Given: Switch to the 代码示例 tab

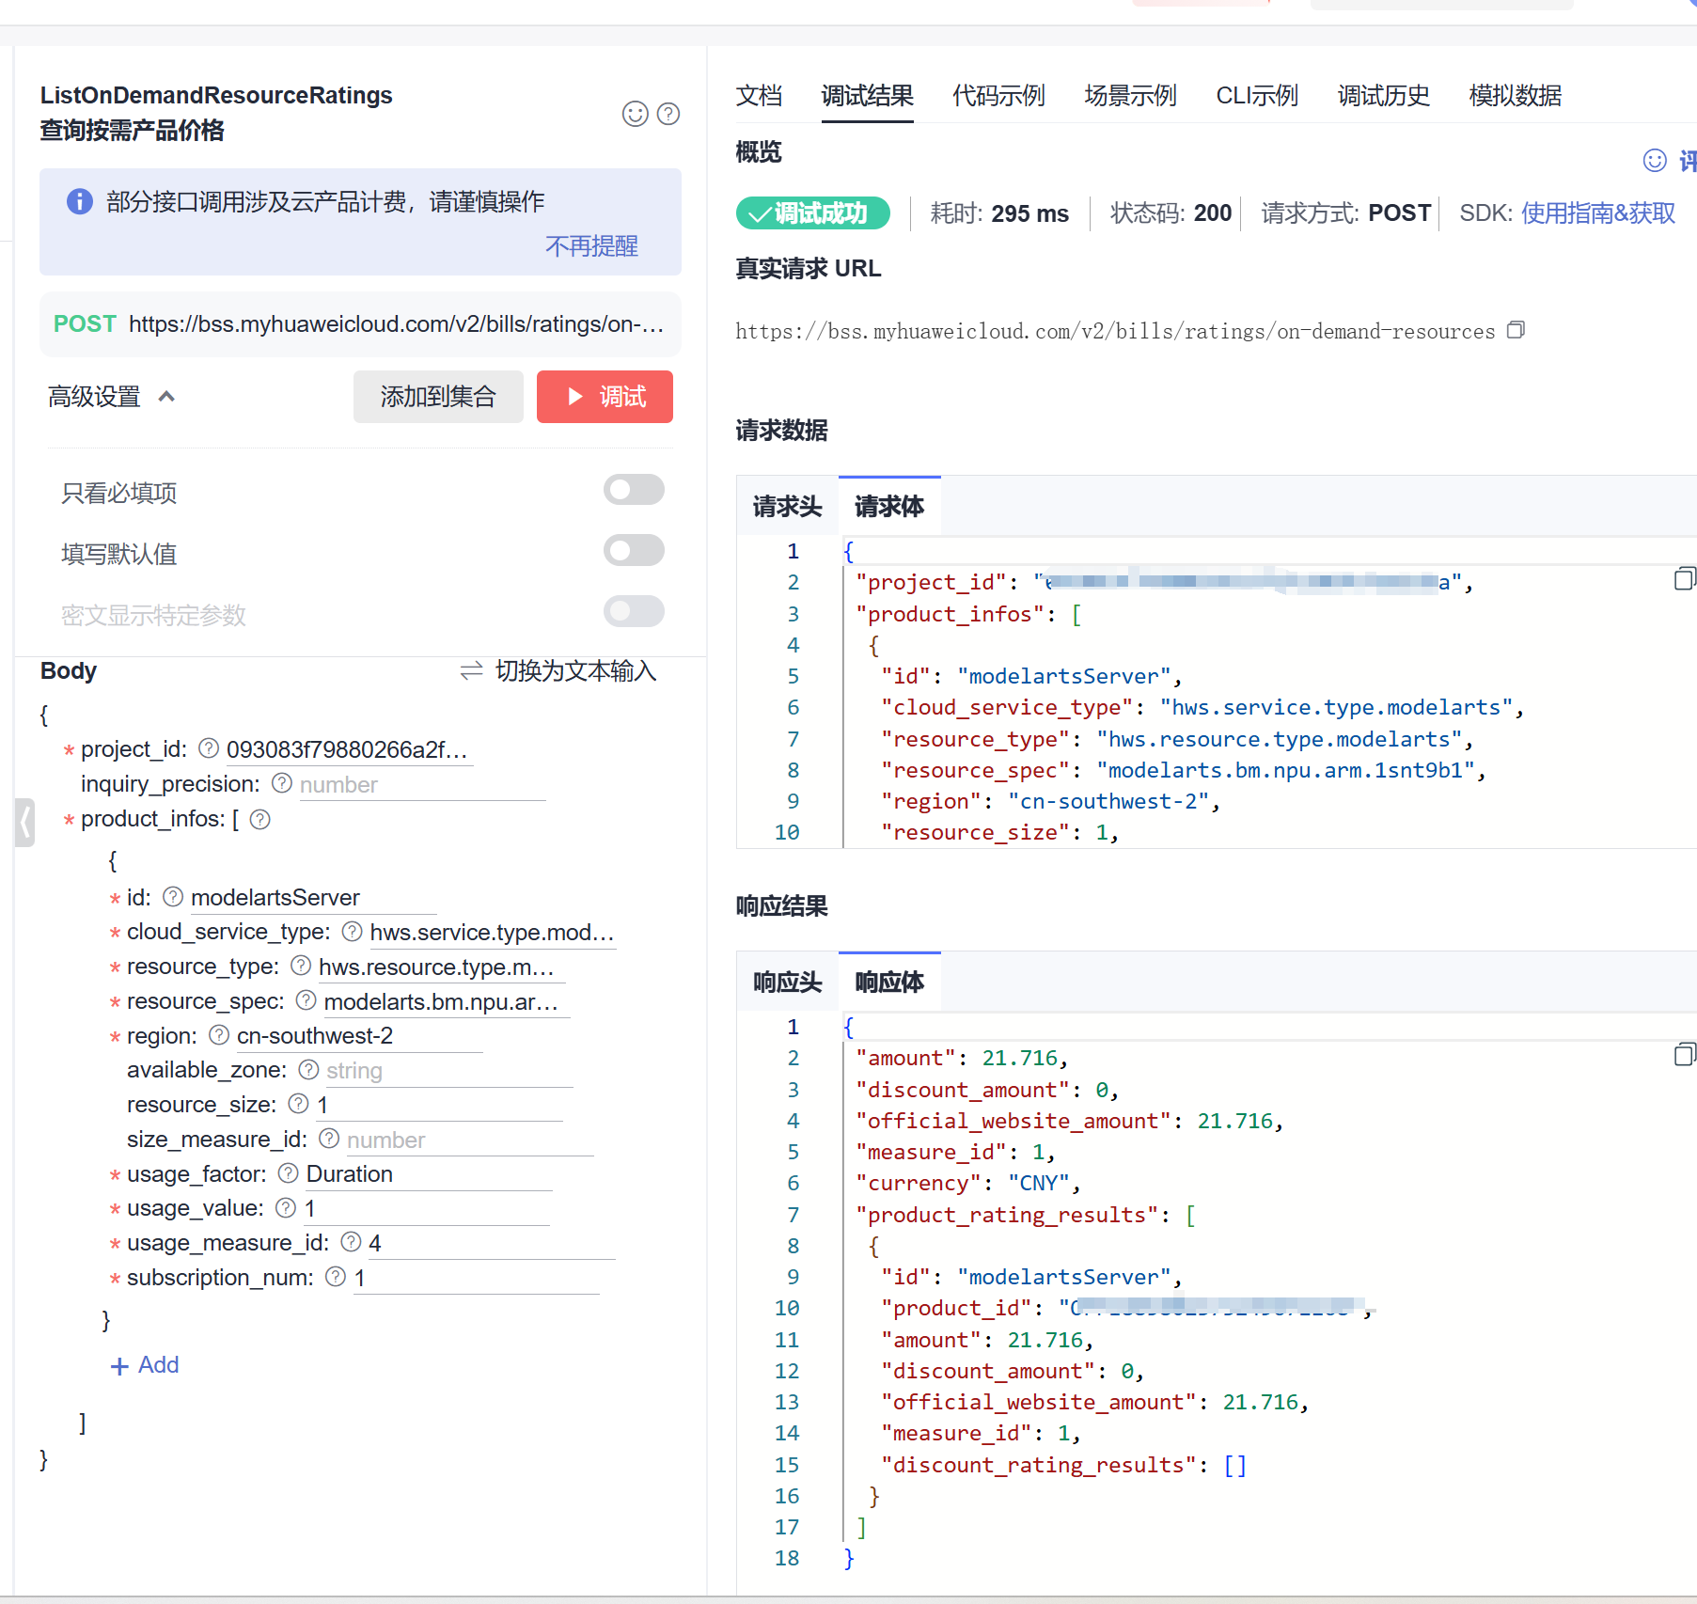Looking at the screenshot, I should [x=998, y=96].
